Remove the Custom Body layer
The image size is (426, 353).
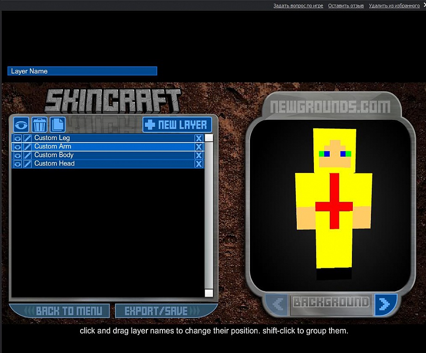point(199,155)
